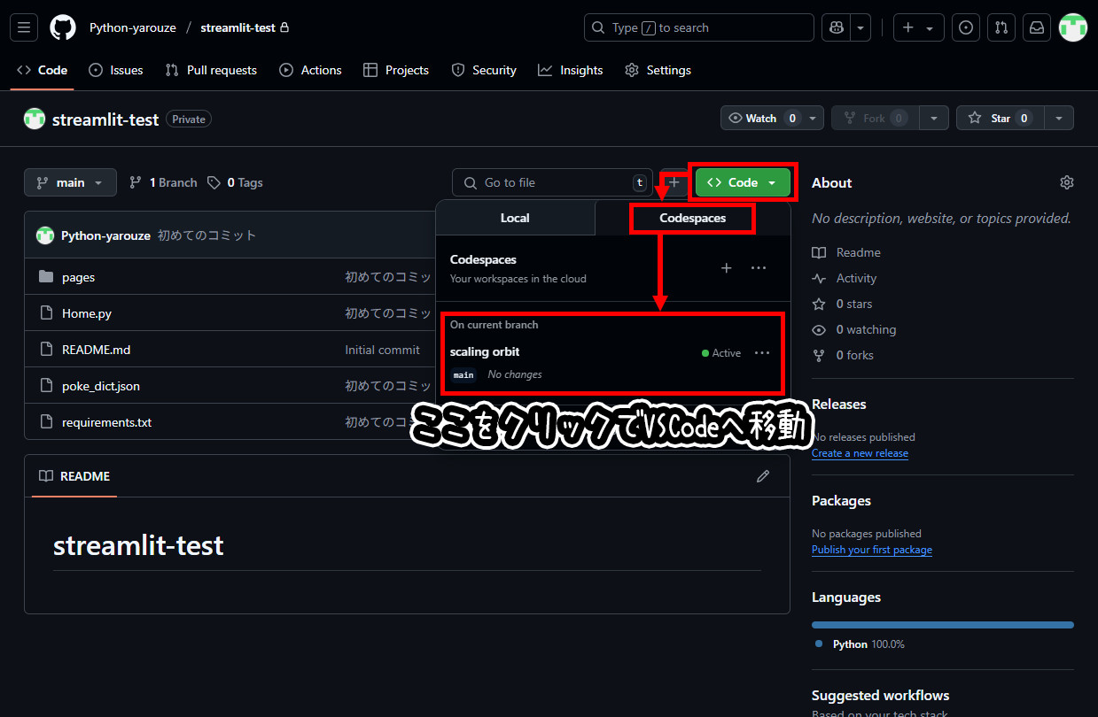Open the Copilot chat icon
This screenshot has width=1098, height=717.
pos(836,27)
